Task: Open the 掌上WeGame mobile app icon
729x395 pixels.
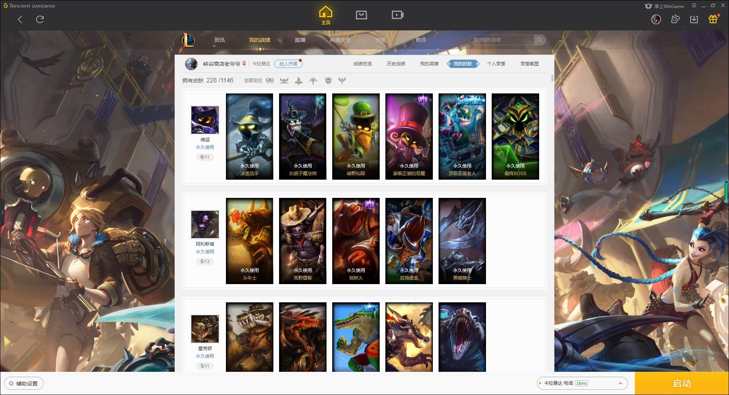Action: tap(664, 6)
